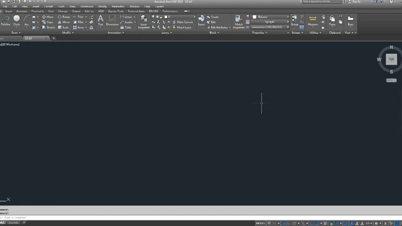This screenshot has width=402, height=226.
Task: Click Make Current layer button
Action: click(x=183, y=23)
